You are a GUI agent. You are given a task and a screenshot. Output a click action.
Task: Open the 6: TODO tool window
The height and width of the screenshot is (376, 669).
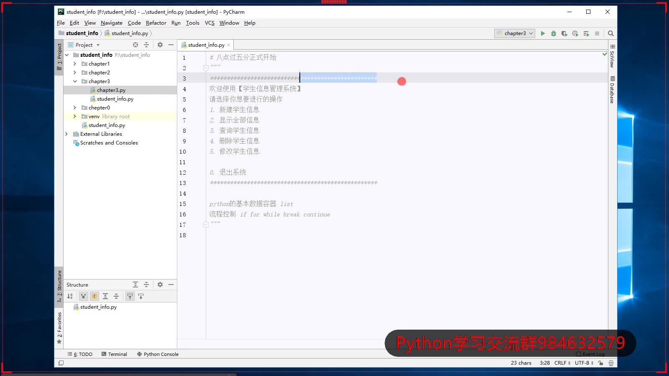80,354
